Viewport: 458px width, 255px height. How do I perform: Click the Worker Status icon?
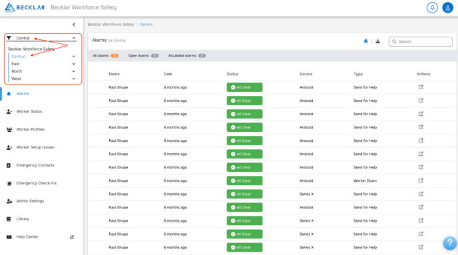(x=9, y=112)
